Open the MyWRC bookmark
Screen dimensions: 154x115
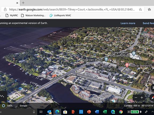12,15
